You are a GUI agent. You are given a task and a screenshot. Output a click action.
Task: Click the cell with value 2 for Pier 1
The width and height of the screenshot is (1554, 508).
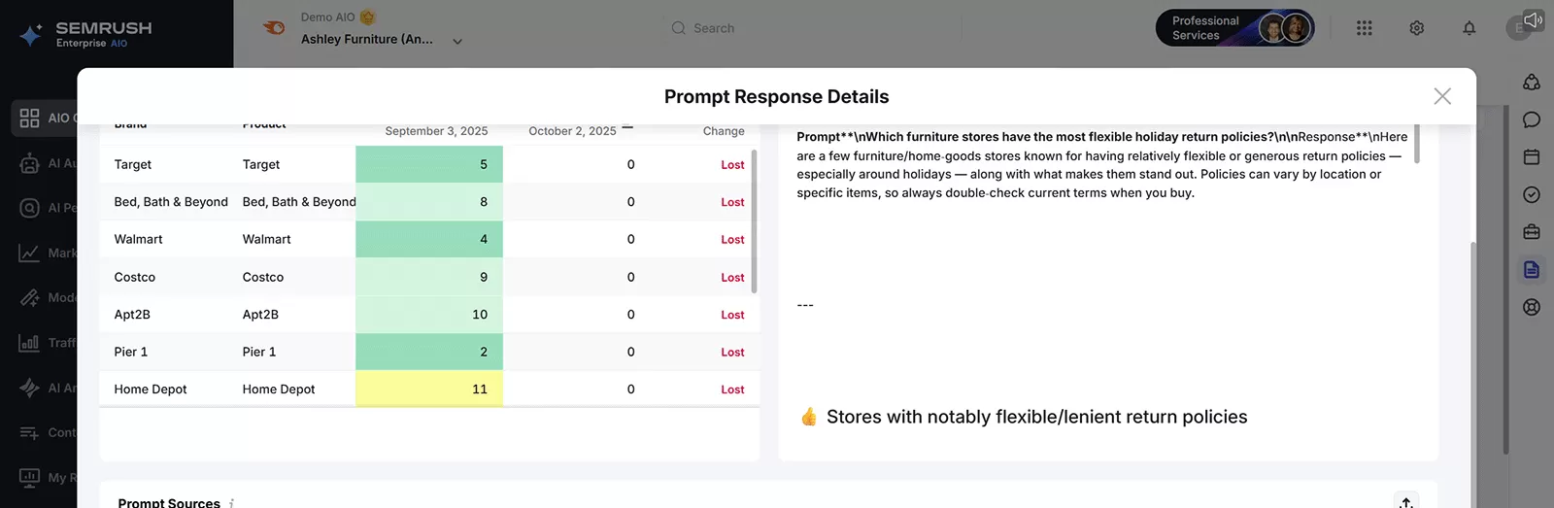coord(429,352)
